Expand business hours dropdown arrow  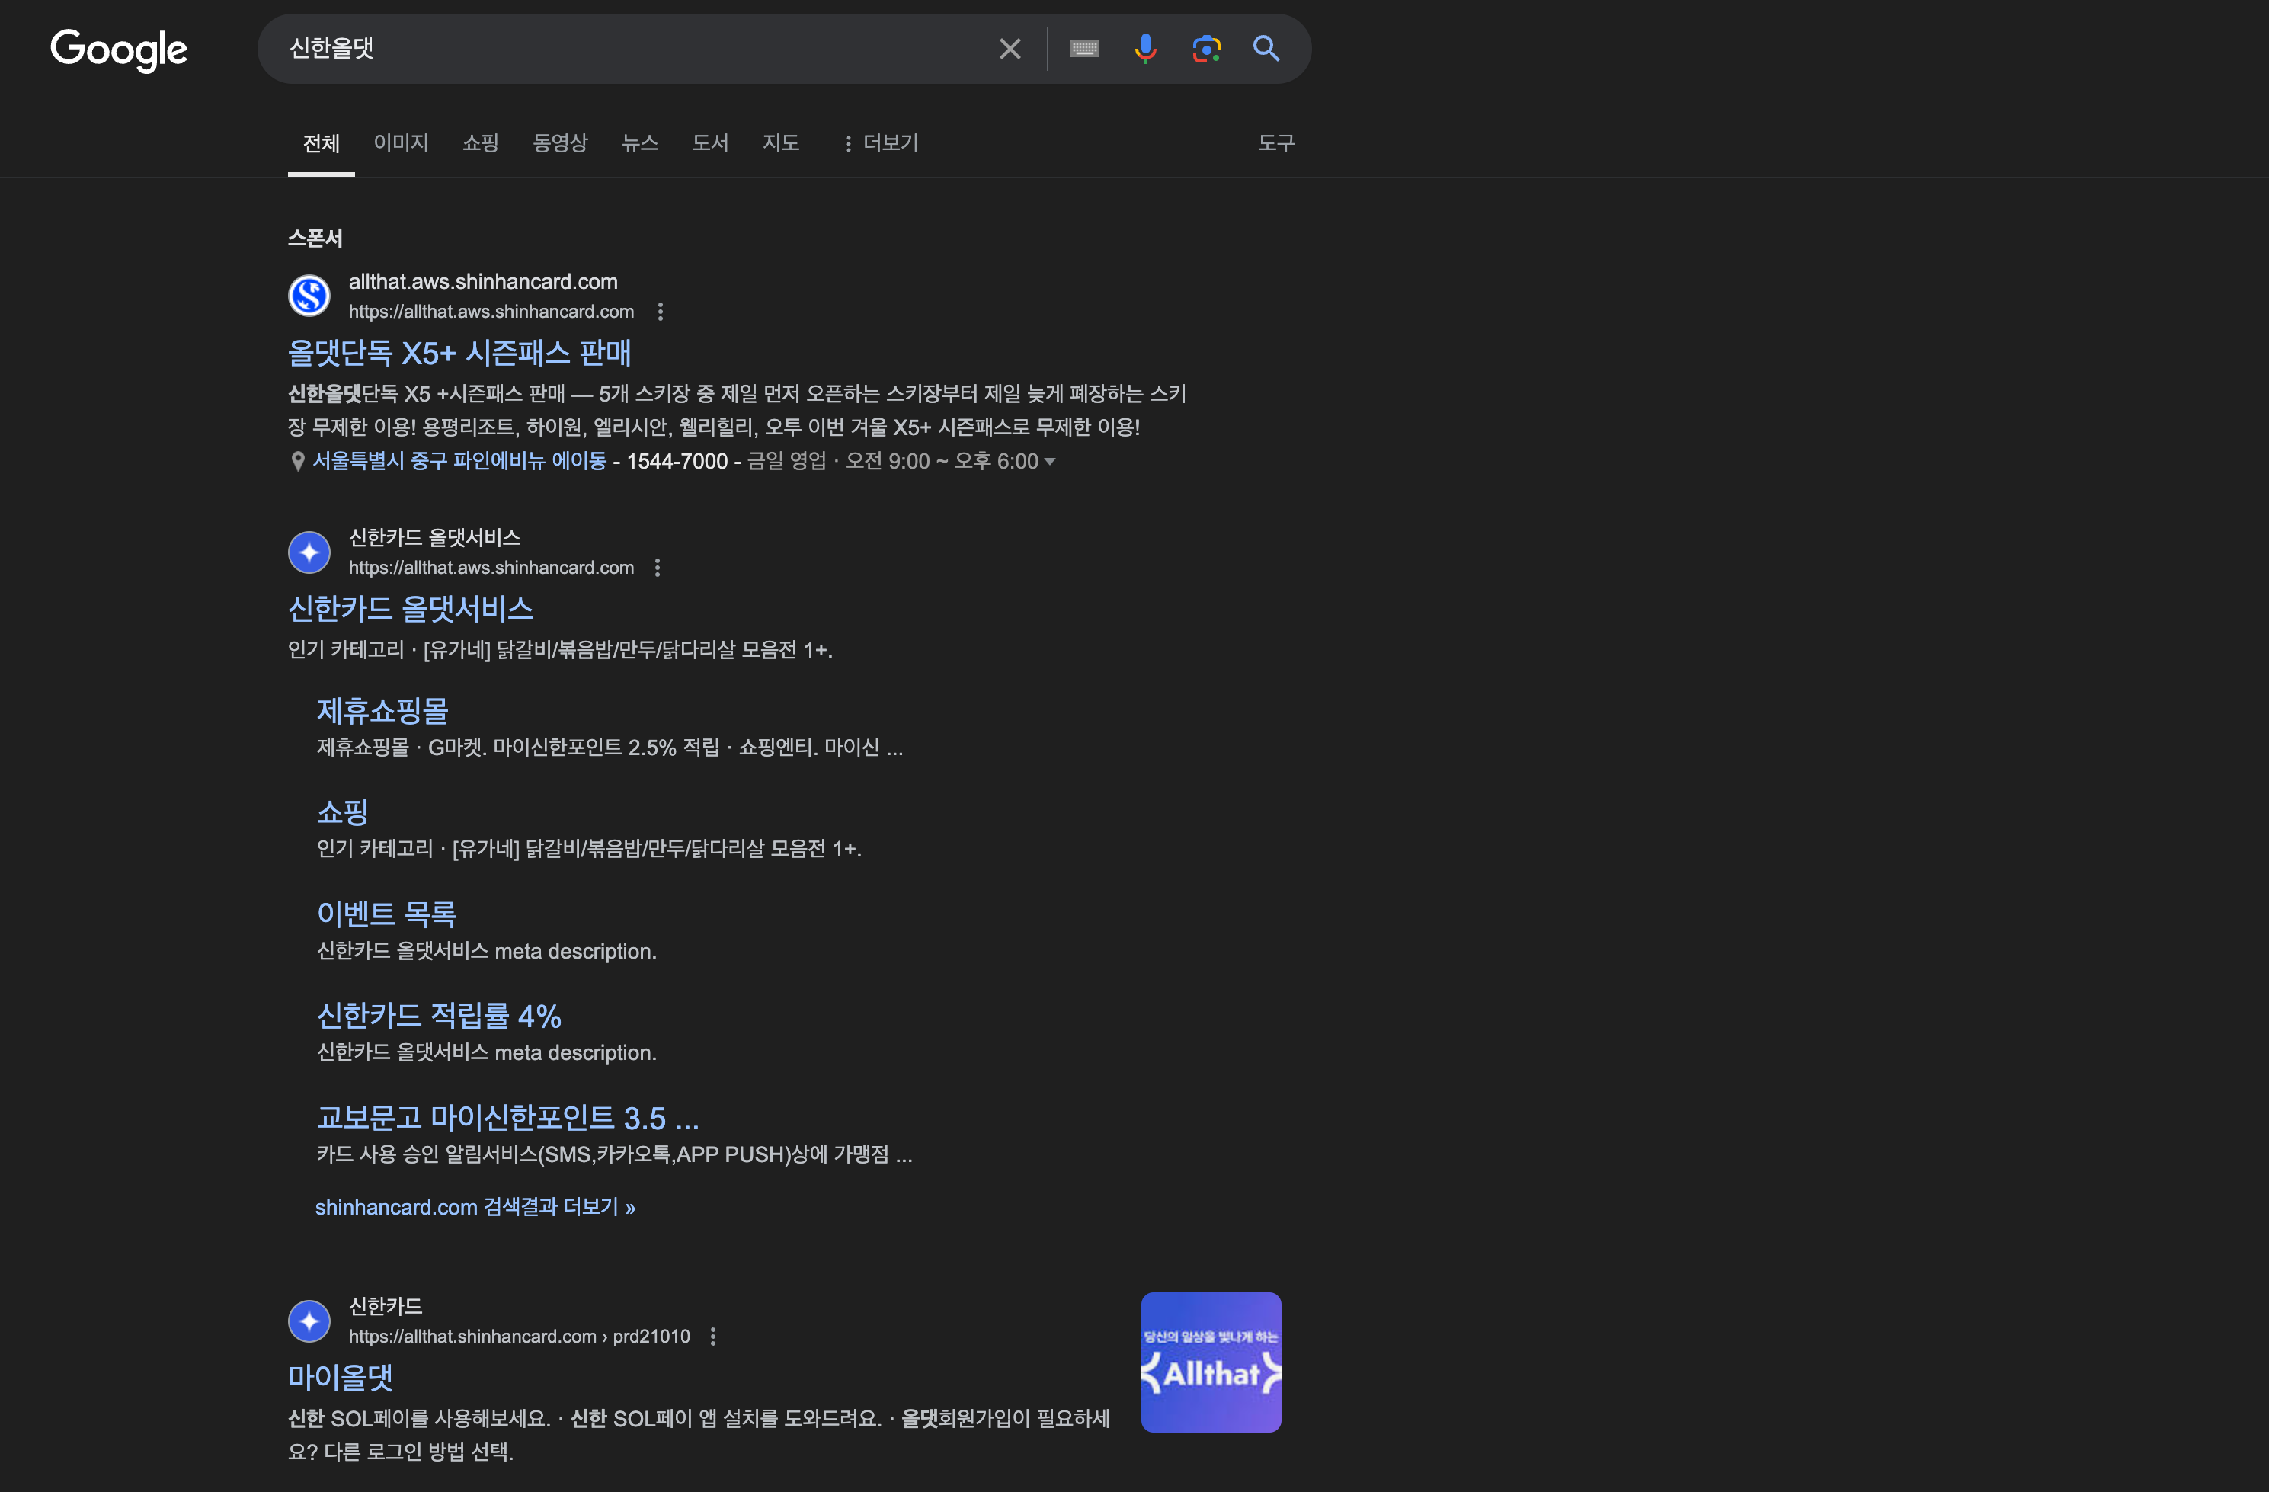(1050, 462)
